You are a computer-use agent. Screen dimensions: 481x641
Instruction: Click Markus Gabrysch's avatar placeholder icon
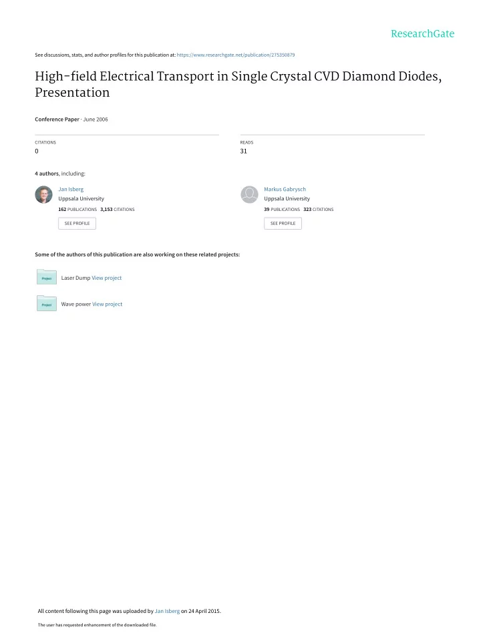[249, 194]
